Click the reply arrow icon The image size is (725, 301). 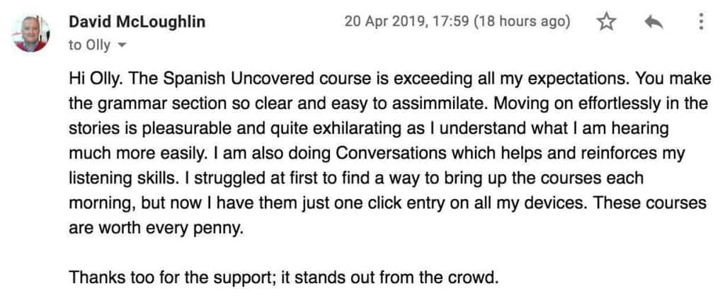click(x=653, y=22)
